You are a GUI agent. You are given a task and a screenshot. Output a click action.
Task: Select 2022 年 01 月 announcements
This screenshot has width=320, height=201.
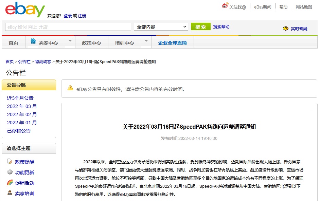coord(22,123)
